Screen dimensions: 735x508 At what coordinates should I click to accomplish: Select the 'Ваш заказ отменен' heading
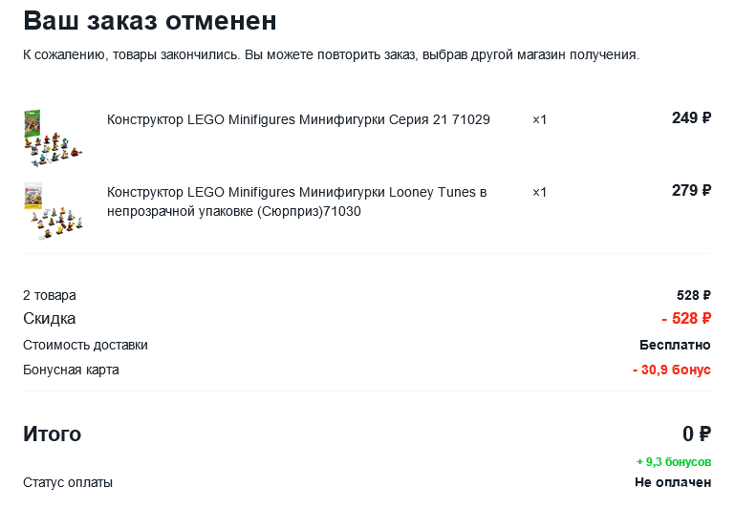(x=149, y=21)
